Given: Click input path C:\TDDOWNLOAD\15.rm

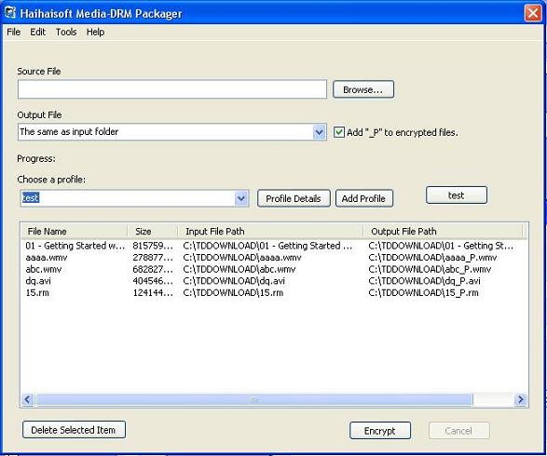Looking at the screenshot, I should coord(233,292).
